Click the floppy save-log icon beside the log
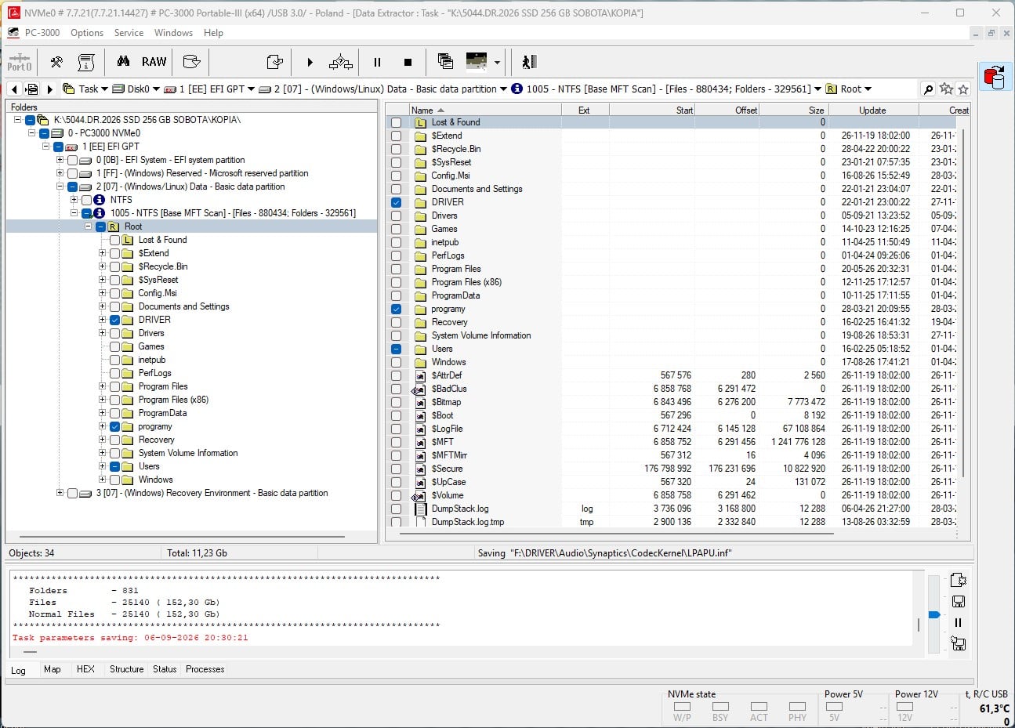1015x728 pixels. coord(958,601)
